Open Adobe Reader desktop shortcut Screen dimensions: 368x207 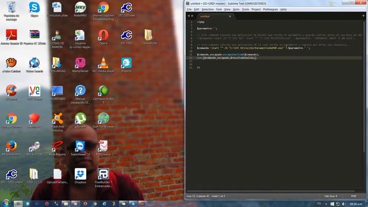click(x=11, y=37)
